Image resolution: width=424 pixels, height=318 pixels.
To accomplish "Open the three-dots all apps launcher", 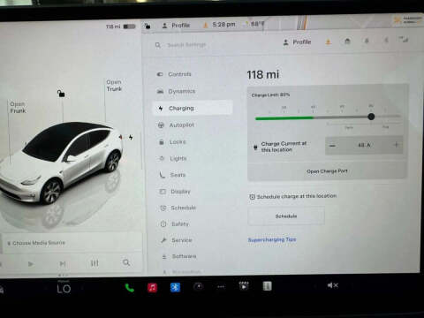I will pyautogui.click(x=221, y=286).
